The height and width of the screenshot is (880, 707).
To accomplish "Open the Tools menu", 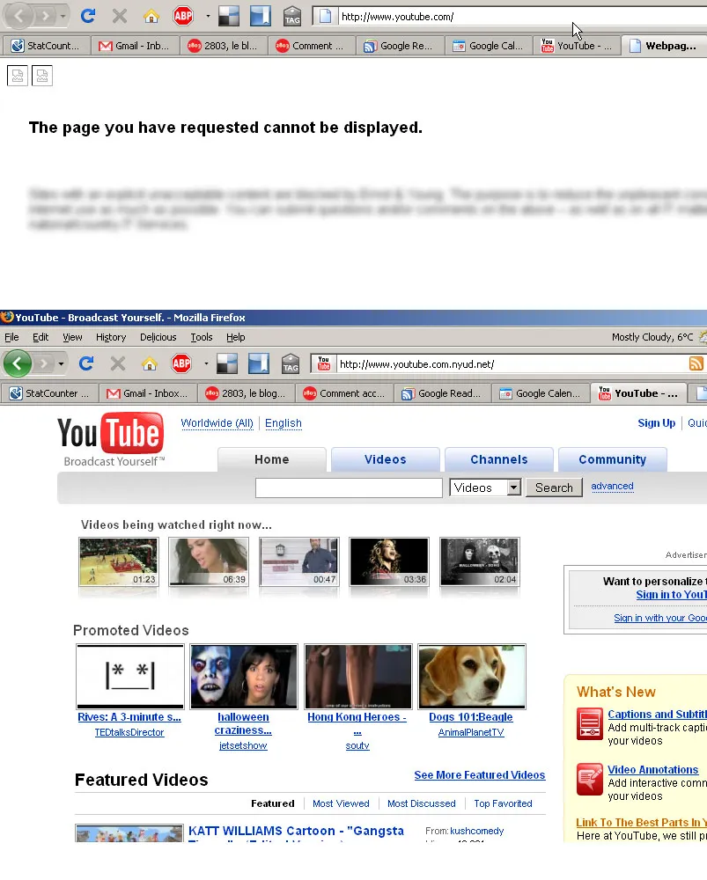I will (201, 337).
